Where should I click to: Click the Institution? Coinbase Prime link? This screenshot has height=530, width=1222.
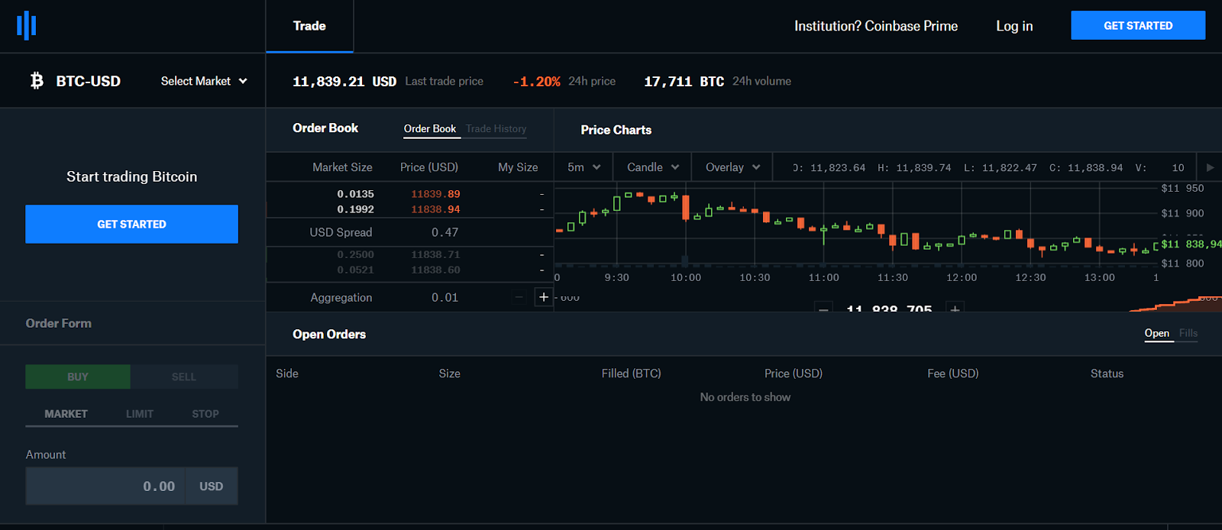point(876,26)
